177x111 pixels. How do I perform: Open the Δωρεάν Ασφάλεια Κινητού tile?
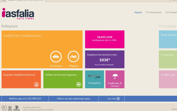(x=21, y=79)
